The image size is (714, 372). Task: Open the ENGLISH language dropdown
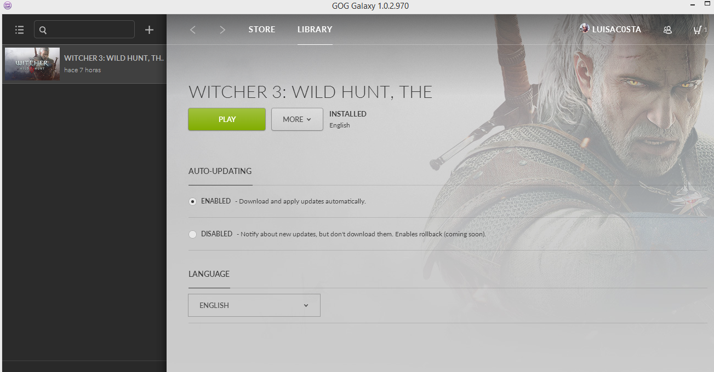[254, 305]
